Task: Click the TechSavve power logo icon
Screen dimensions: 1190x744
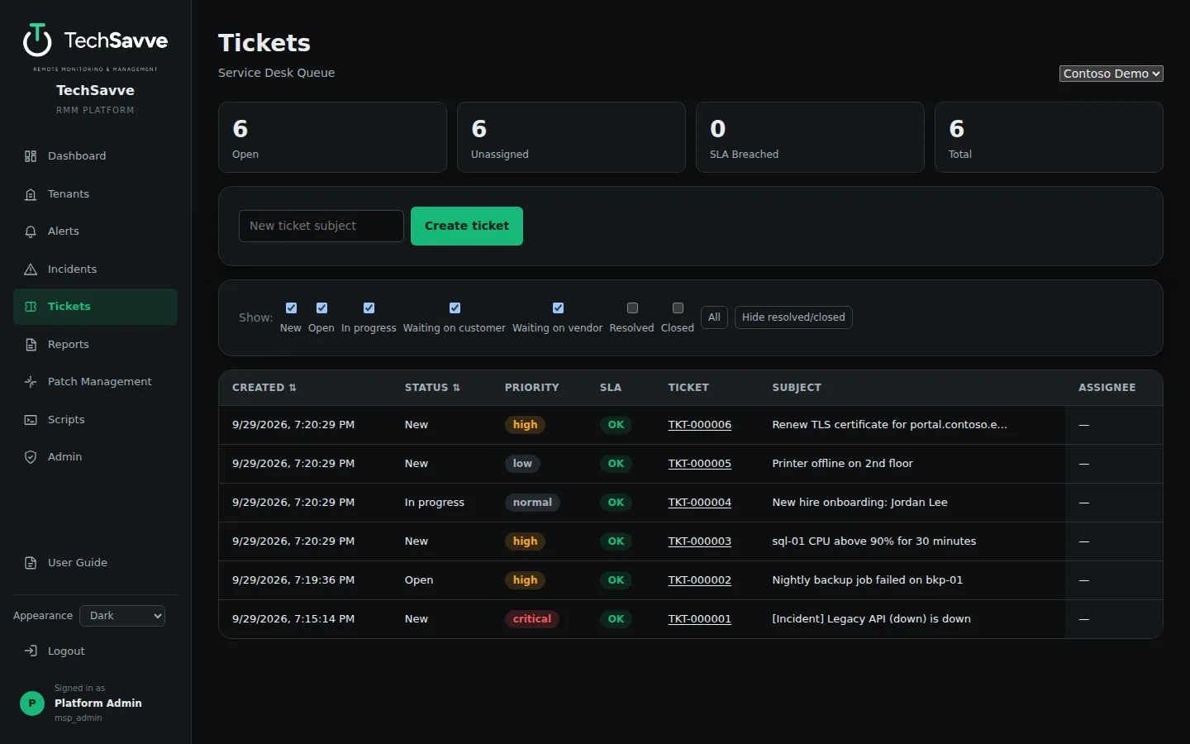Action: (x=37, y=40)
